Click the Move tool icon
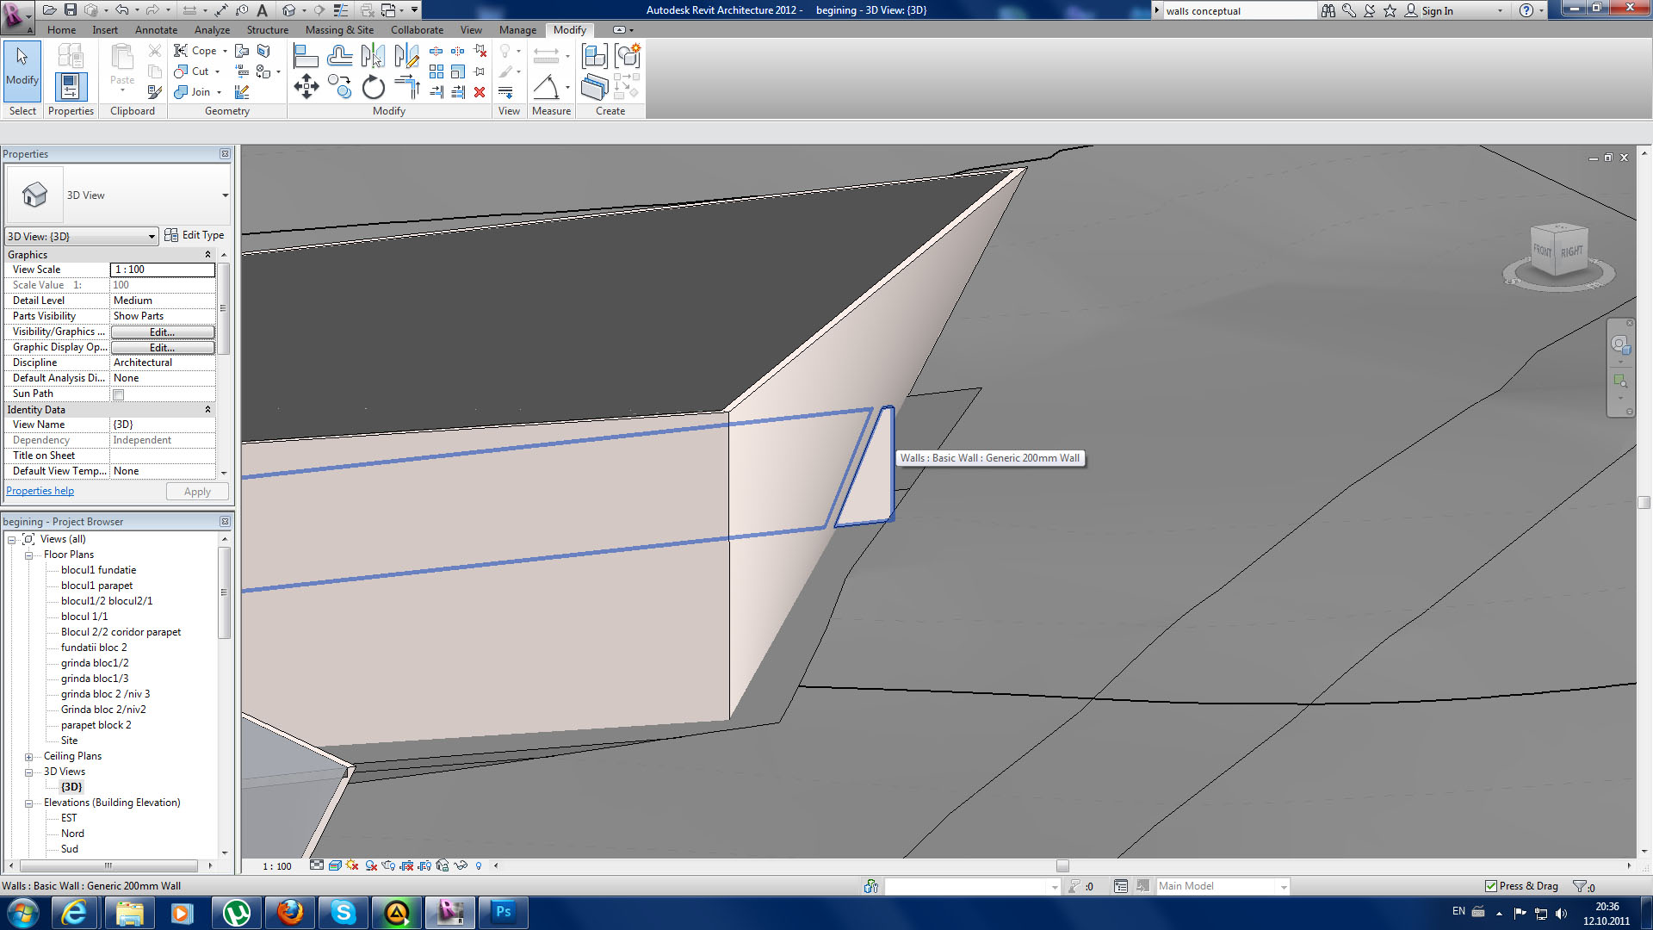This screenshot has width=1653, height=930. pos(306,86)
